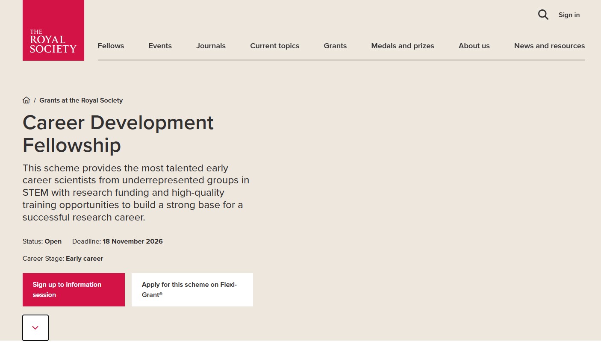Click the scheme description paragraph
This screenshot has width=601, height=353.
coord(136,192)
